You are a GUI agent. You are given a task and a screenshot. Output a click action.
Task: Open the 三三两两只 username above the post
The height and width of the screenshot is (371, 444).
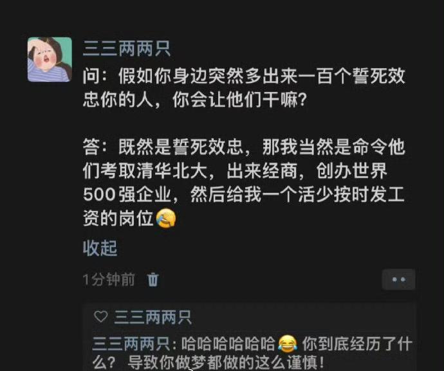[127, 49]
